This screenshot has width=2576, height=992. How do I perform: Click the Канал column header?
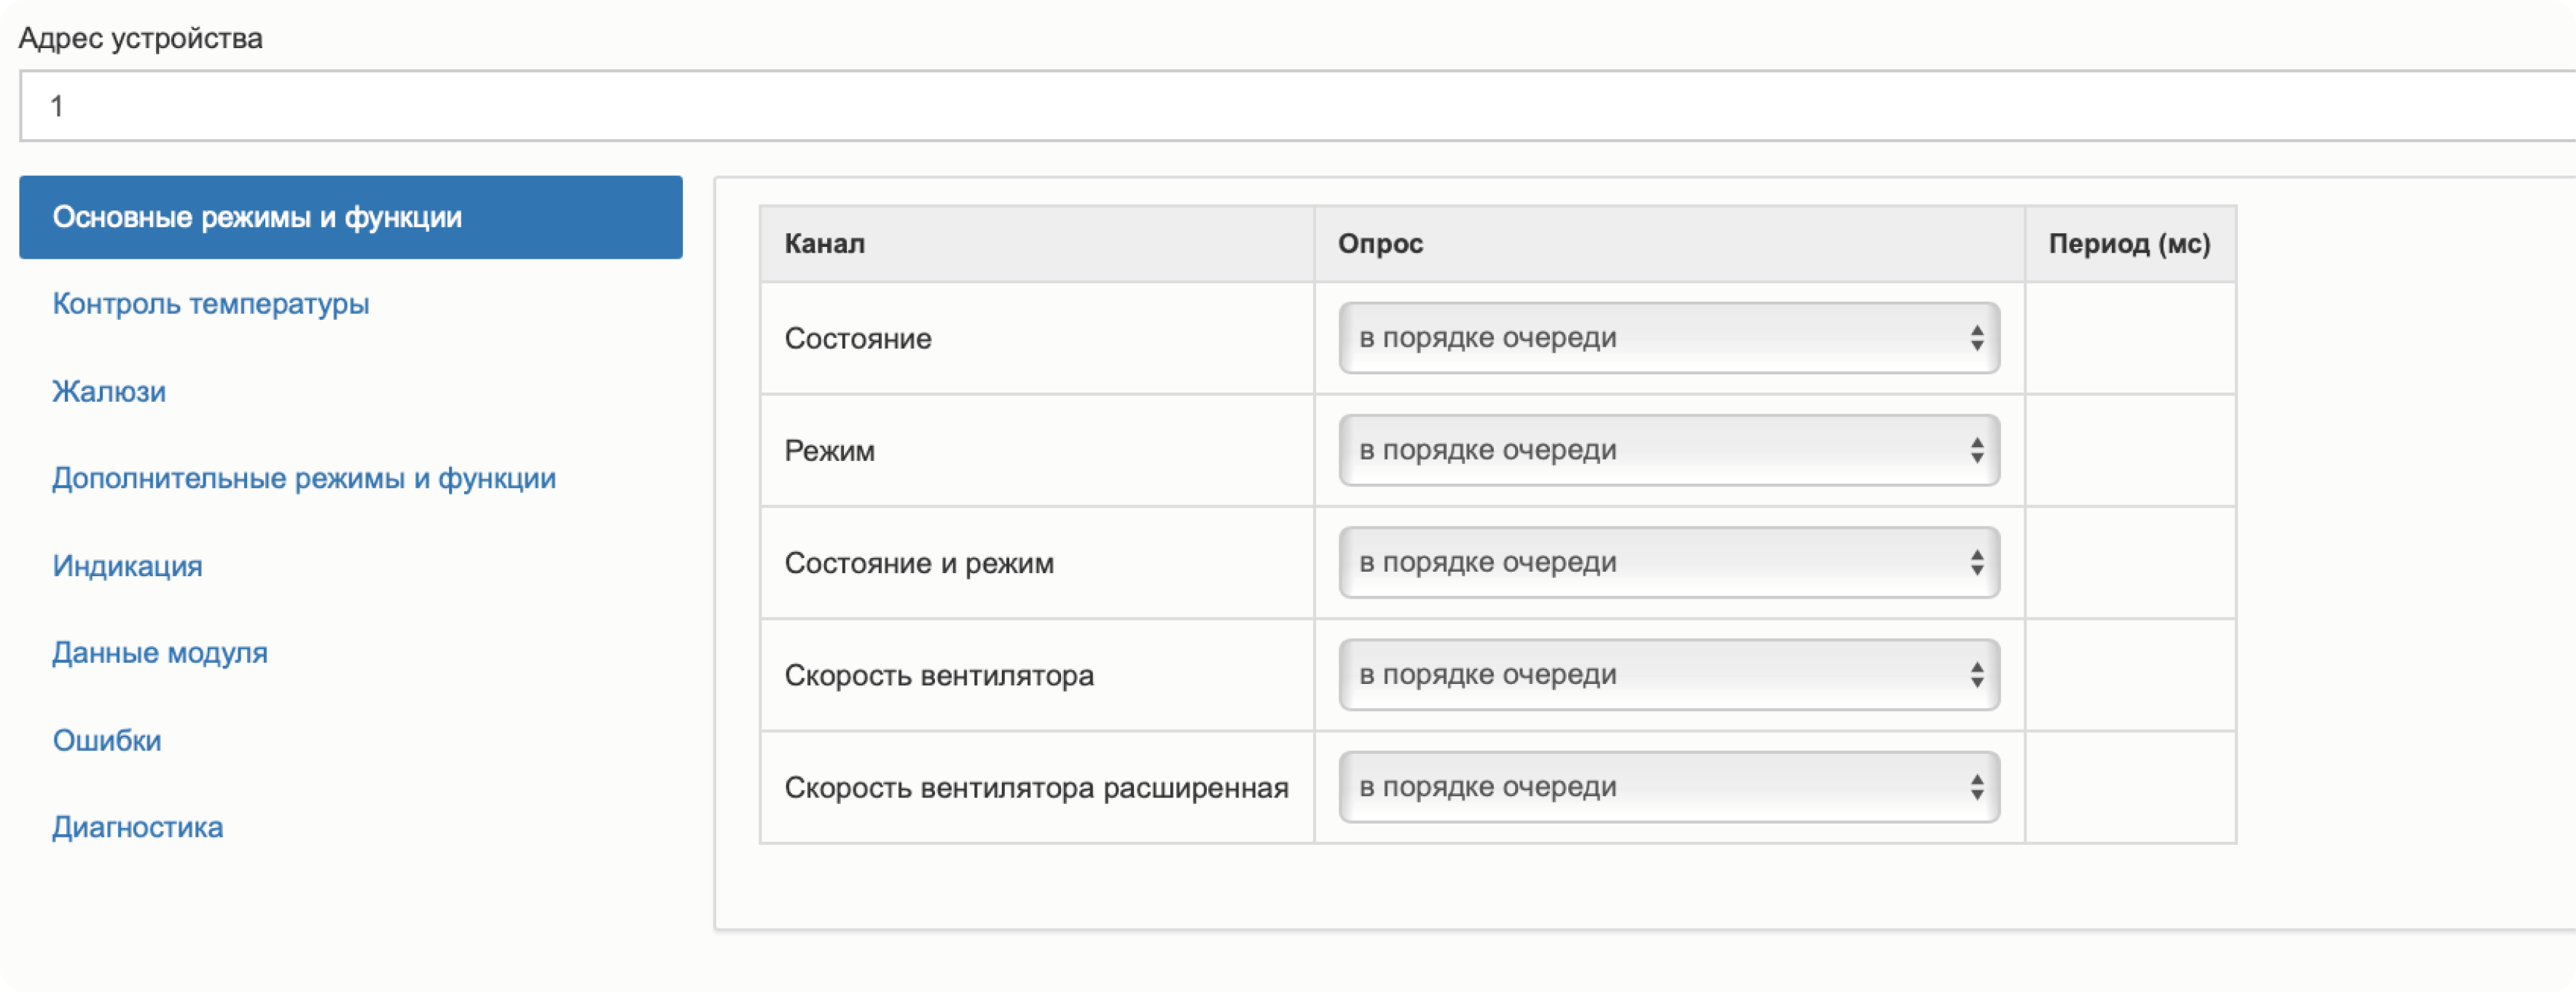coord(825,244)
